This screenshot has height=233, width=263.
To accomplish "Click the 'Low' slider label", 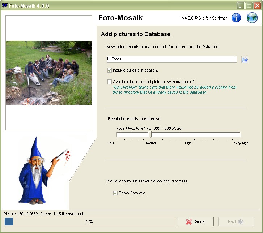I will tap(111, 143).
